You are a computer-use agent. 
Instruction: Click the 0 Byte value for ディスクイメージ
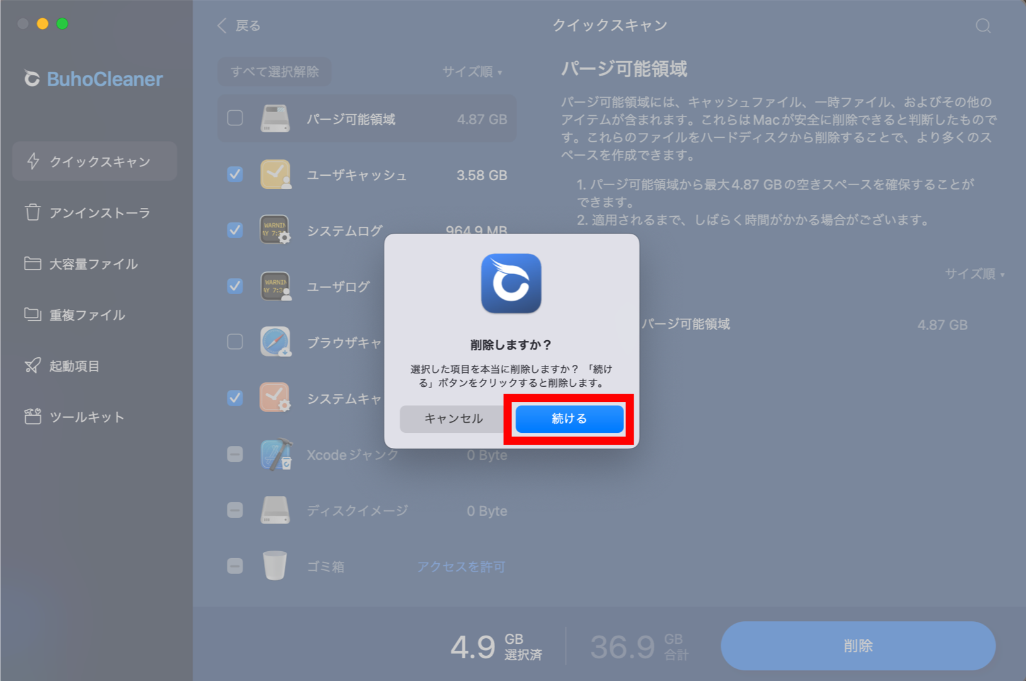(x=487, y=511)
